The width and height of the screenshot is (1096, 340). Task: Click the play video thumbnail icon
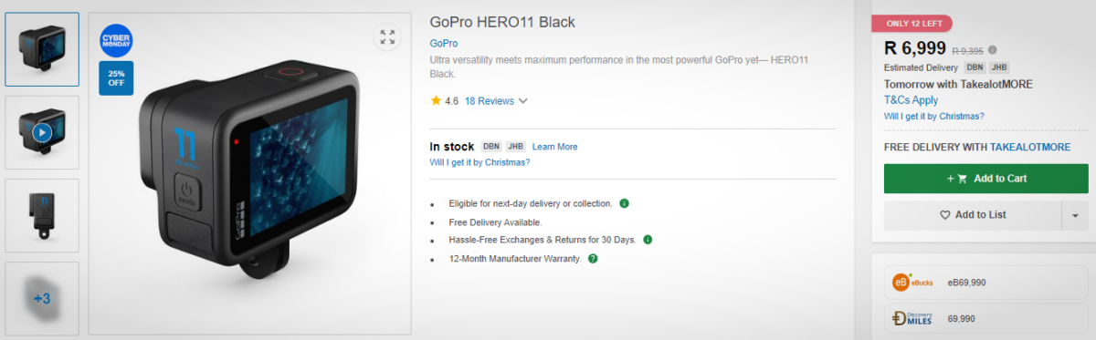[x=42, y=133]
